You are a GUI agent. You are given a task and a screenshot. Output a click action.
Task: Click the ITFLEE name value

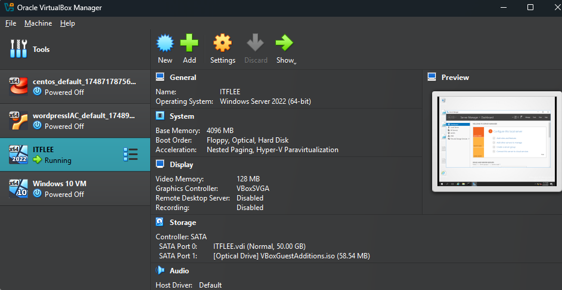(230, 92)
